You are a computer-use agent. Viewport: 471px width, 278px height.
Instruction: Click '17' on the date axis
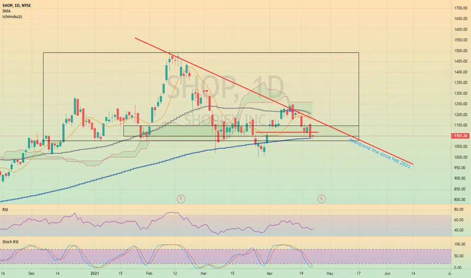(358, 273)
